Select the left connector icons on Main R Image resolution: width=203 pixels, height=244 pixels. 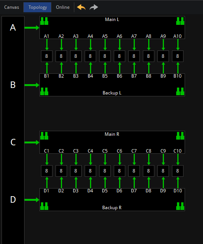point(44,136)
